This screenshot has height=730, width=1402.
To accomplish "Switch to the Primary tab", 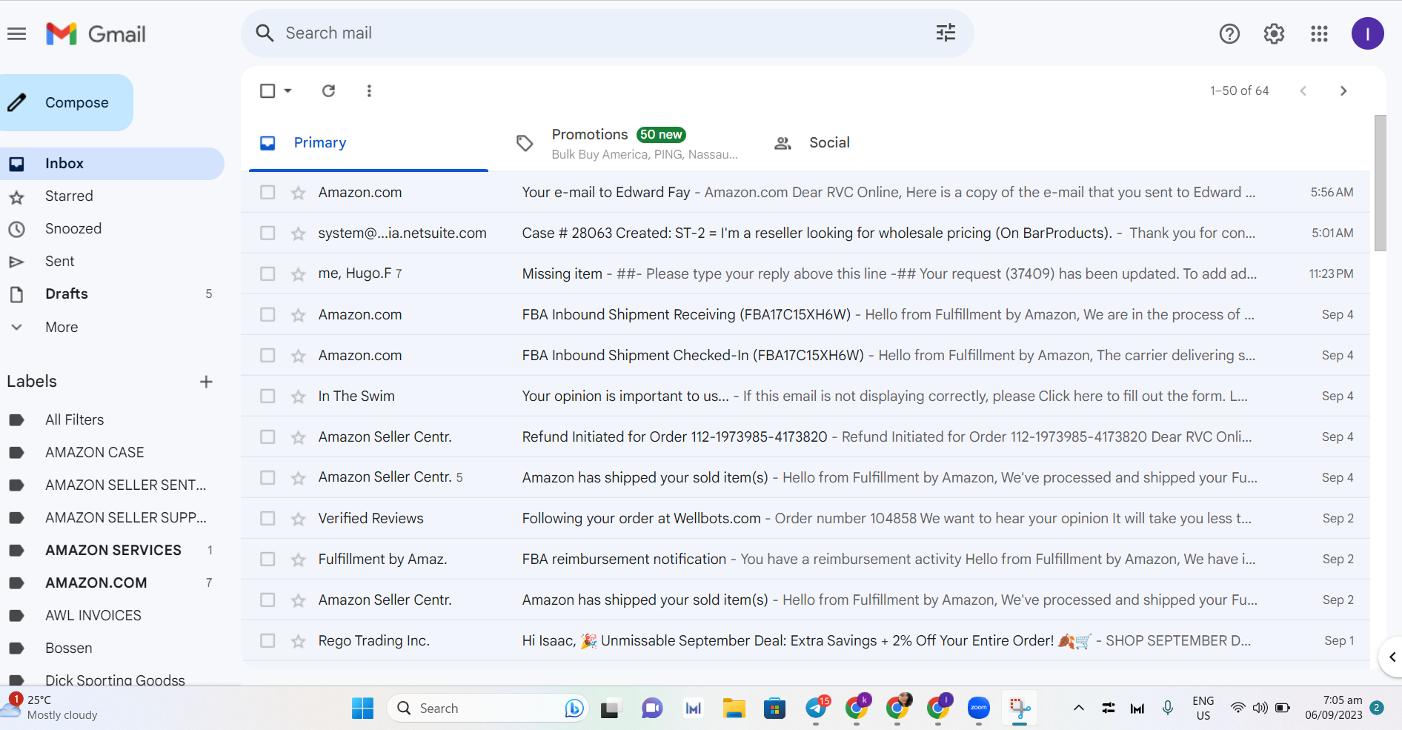I will pos(368,143).
